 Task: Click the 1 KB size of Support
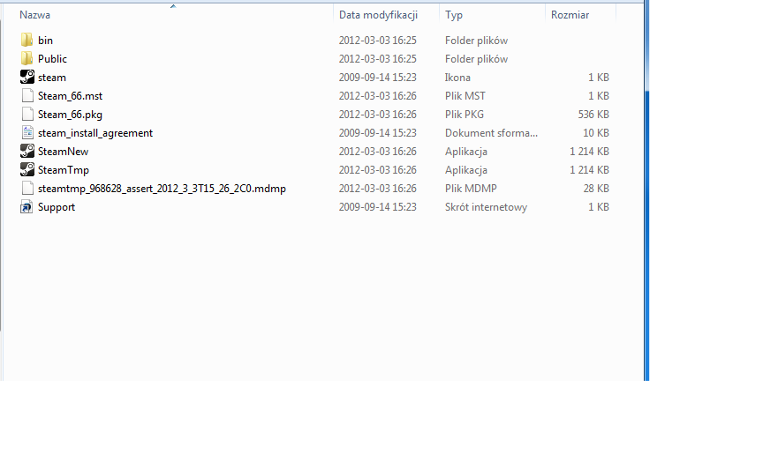tap(599, 207)
